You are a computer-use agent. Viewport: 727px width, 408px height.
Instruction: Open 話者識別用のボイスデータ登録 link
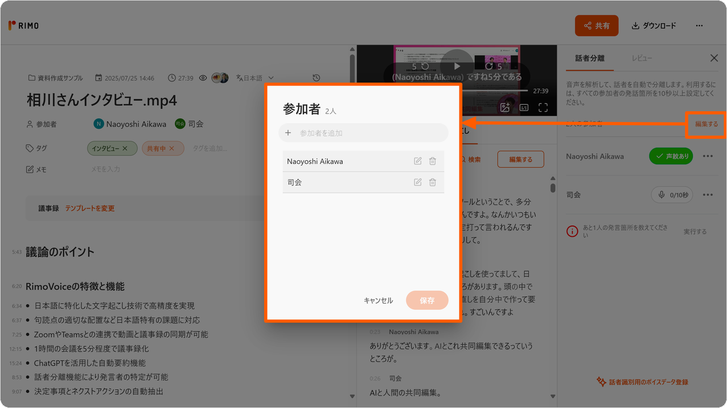pyautogui.click(x=642, y=382)
